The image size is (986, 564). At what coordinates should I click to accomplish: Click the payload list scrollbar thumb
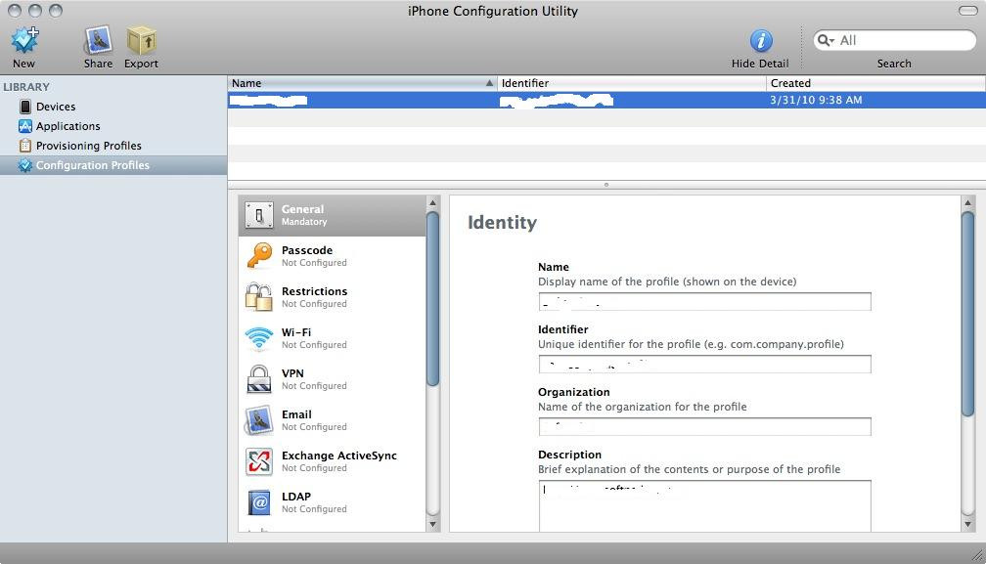pos(432,299)
